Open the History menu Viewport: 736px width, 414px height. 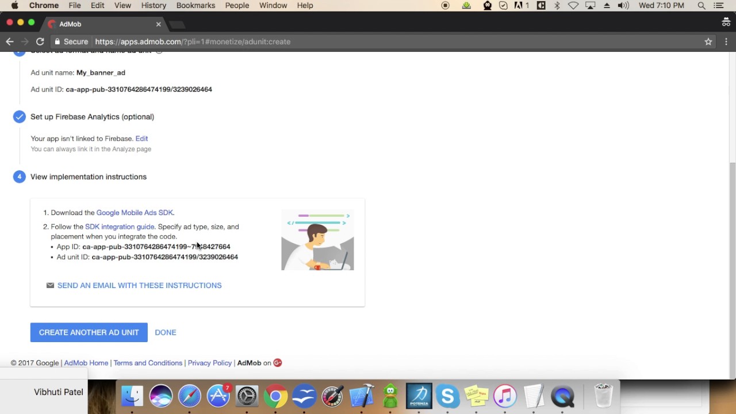click(x=154, y=6)
